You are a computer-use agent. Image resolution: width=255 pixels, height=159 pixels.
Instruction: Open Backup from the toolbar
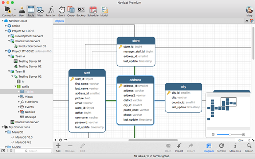click(81, 11)
